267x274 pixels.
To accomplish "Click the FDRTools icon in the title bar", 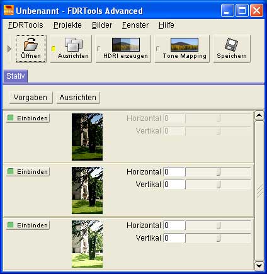I will point(9,11).
